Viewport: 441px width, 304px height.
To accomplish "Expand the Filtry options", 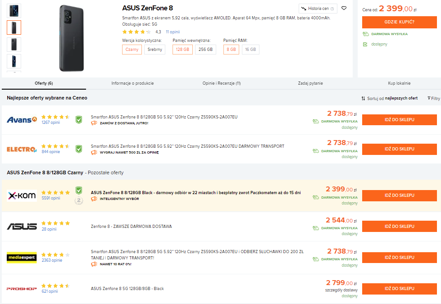I will 434,99.
